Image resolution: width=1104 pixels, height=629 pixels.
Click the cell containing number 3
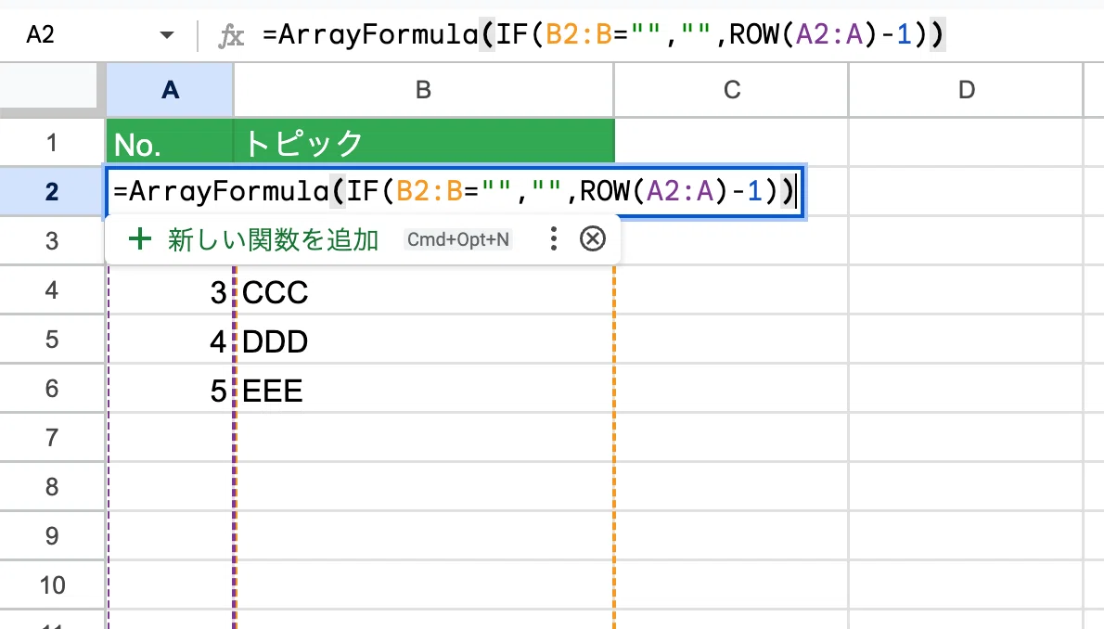170,291
